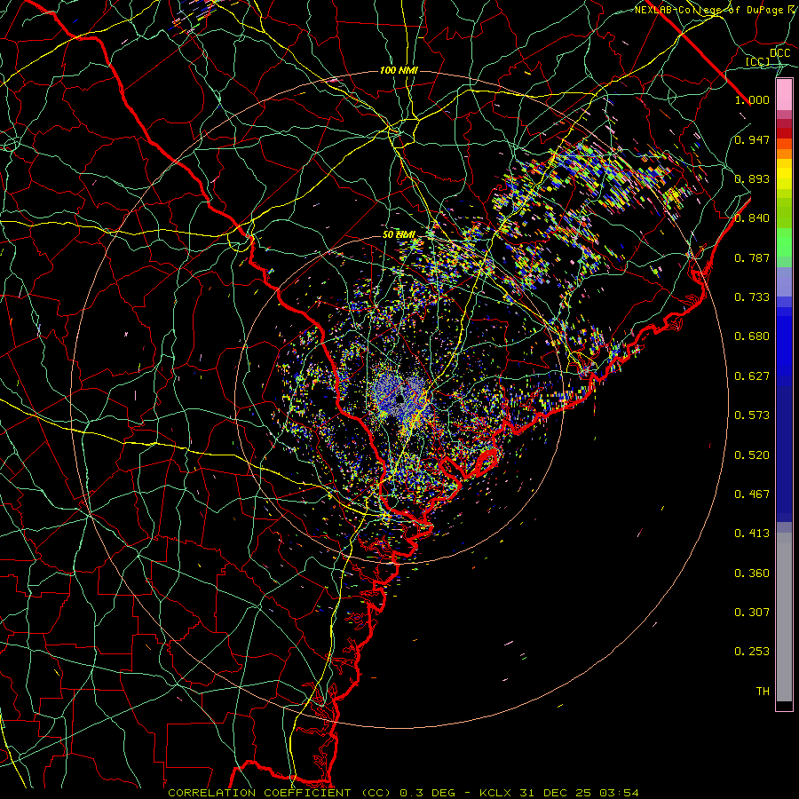Click the CORRELATION COEFFICIENT (CC) caption text
Viewport: 799px width, 799px height.
coord(280,793)
